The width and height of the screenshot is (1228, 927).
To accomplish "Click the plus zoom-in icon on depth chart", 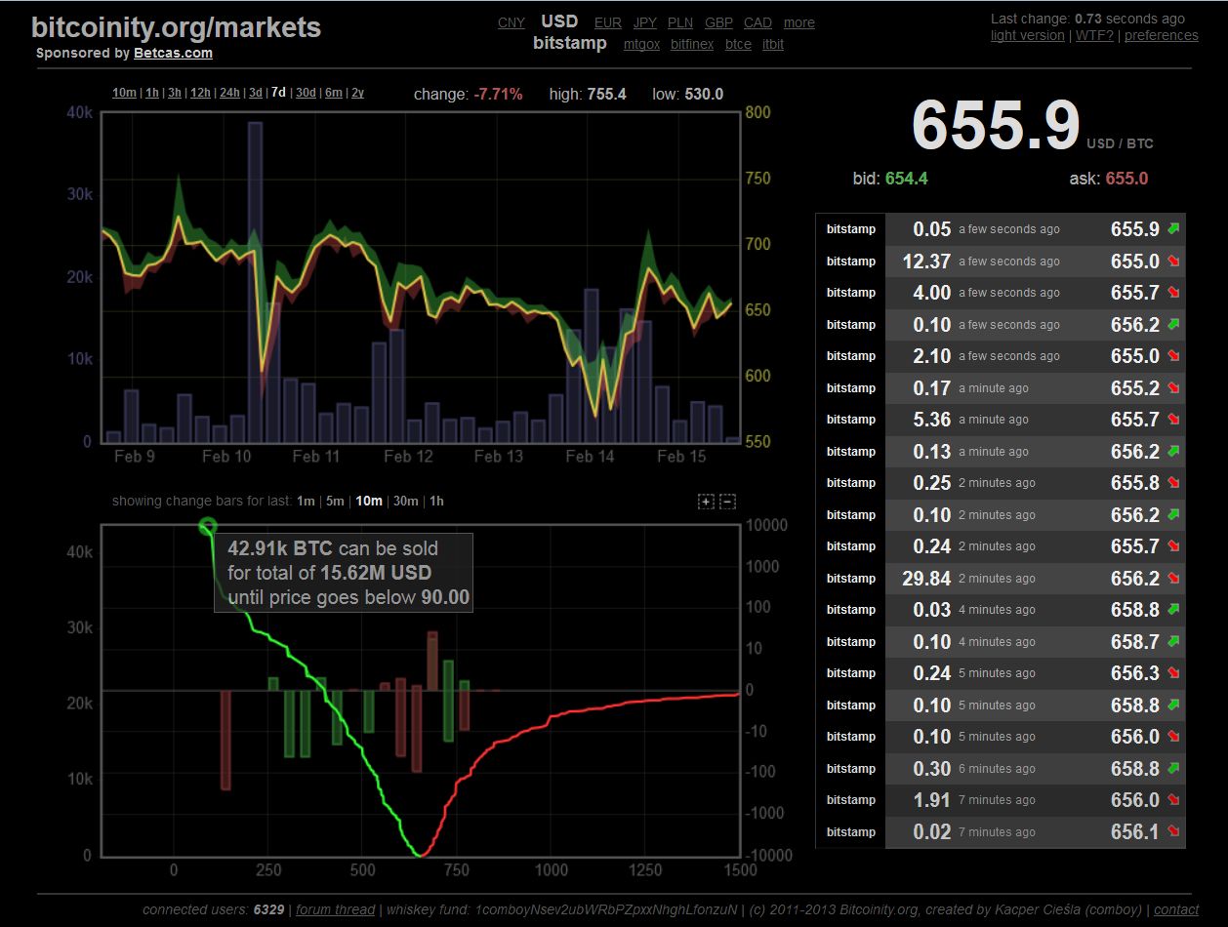I will pyautogui.click(x=706, y=502).
